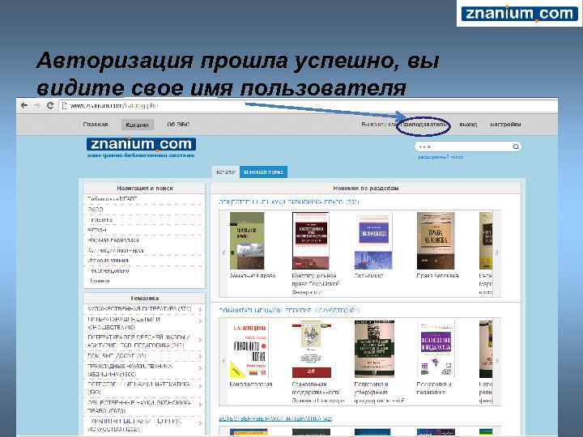Image resolution: width=583 pixels, height=437 pixels.
Task: Expand arrow beside ЛИТЕРАТУРА ДЛЯ ДЕТЕЙ И ЮНОШЕСТВА
Action: (201, 321)
